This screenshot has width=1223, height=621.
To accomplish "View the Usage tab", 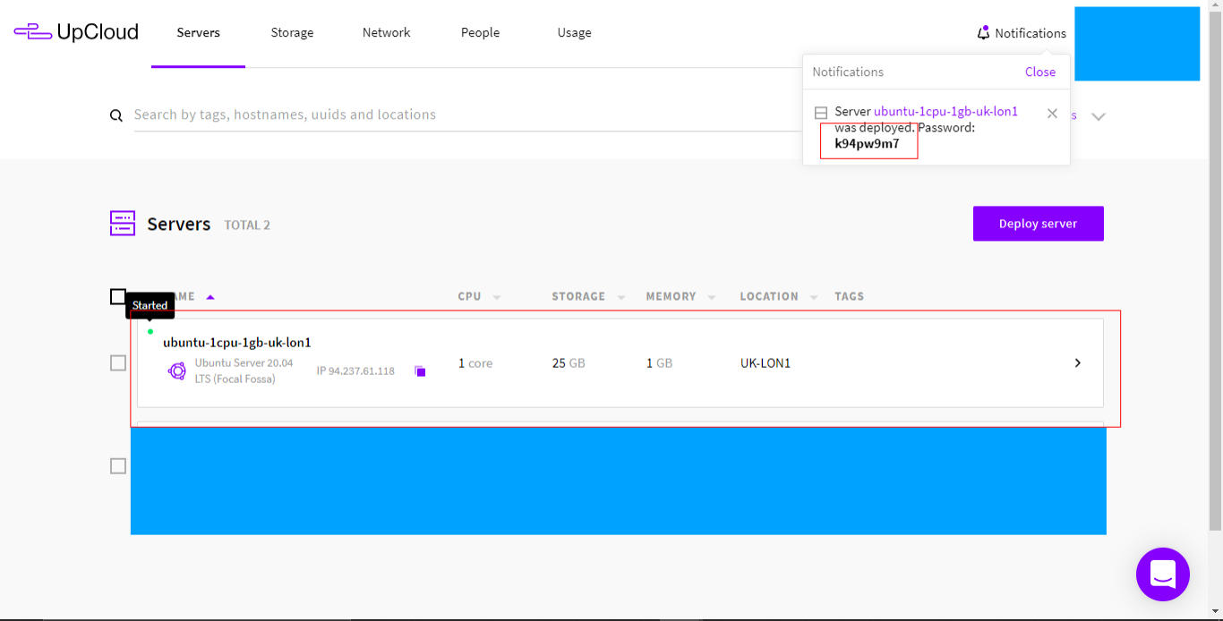I will click(x=574, y=32).
